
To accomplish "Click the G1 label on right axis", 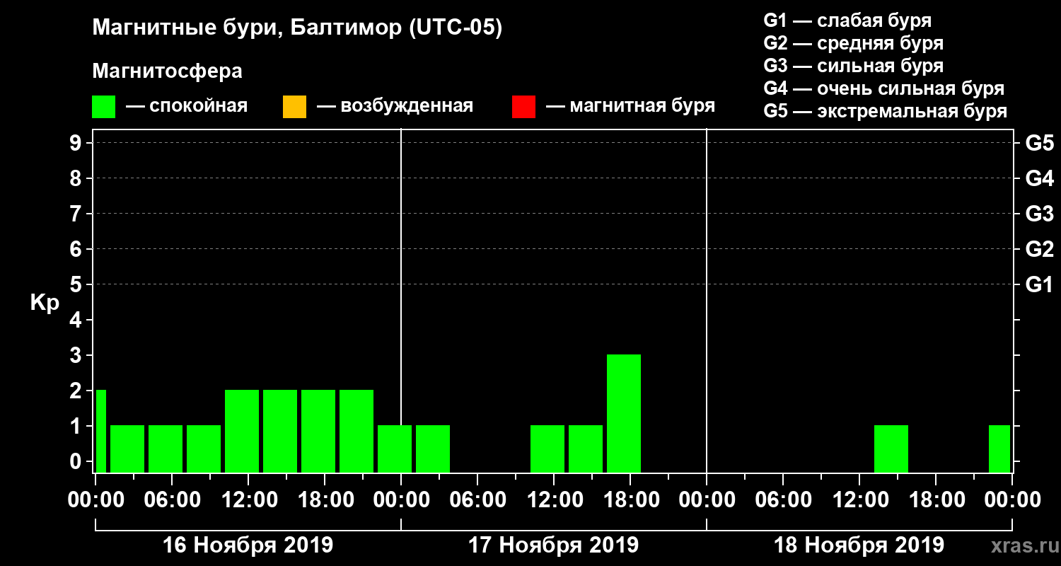I will [1039, 284].
